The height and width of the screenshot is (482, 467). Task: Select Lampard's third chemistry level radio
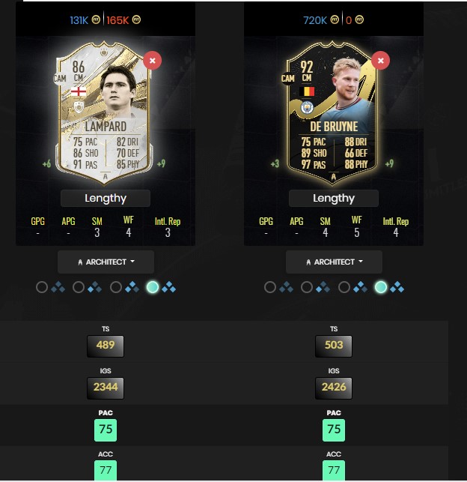coord(116,287)
